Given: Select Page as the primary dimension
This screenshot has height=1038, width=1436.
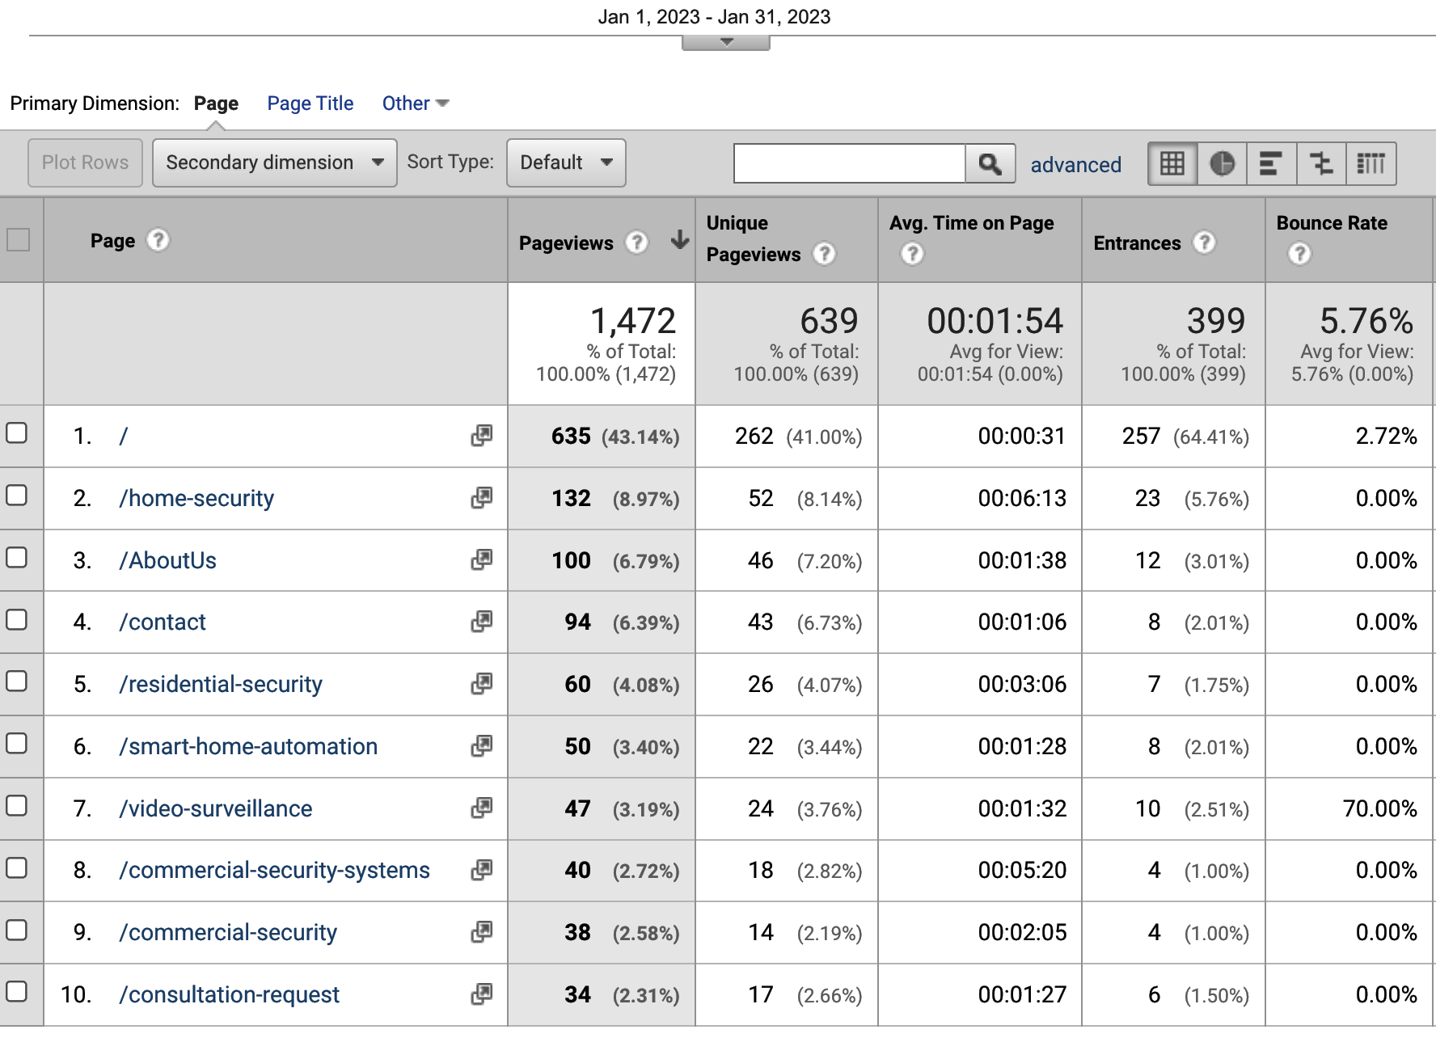Looking at the screenshot, I should tap(216, 103).
